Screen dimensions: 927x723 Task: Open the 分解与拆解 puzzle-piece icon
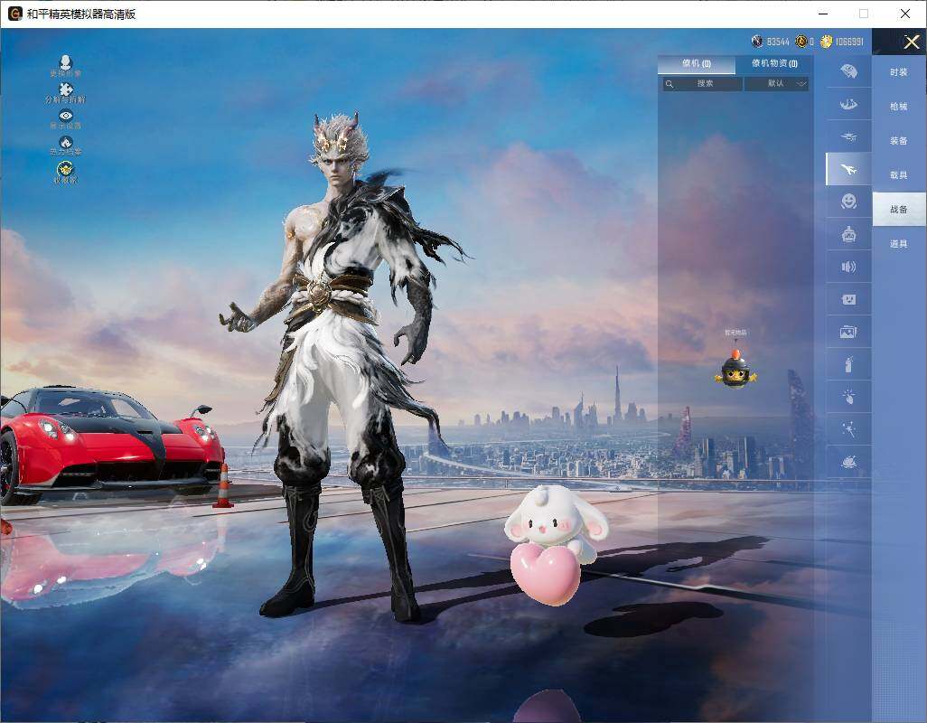66,93
